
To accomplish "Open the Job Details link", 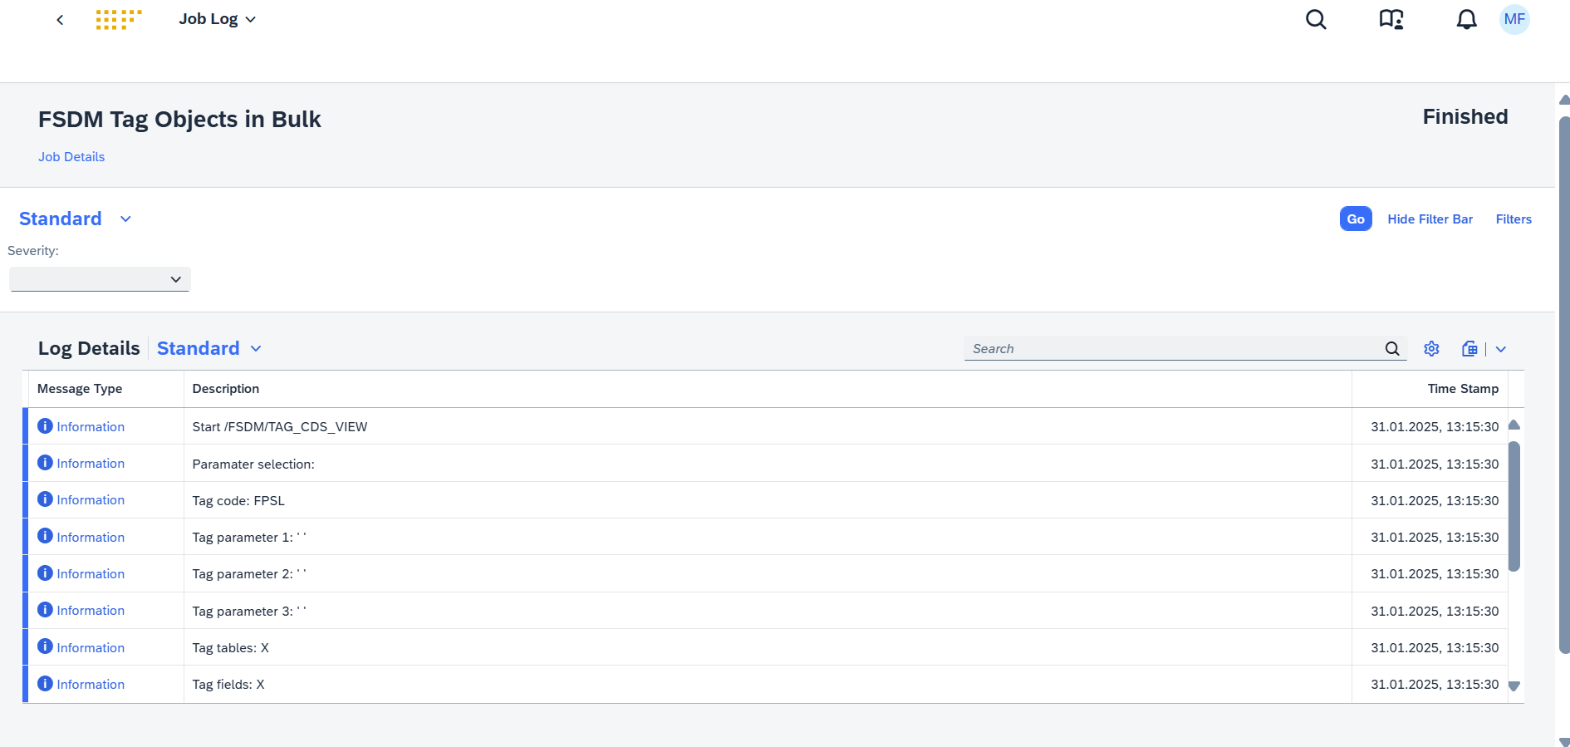I will [71, 157].
